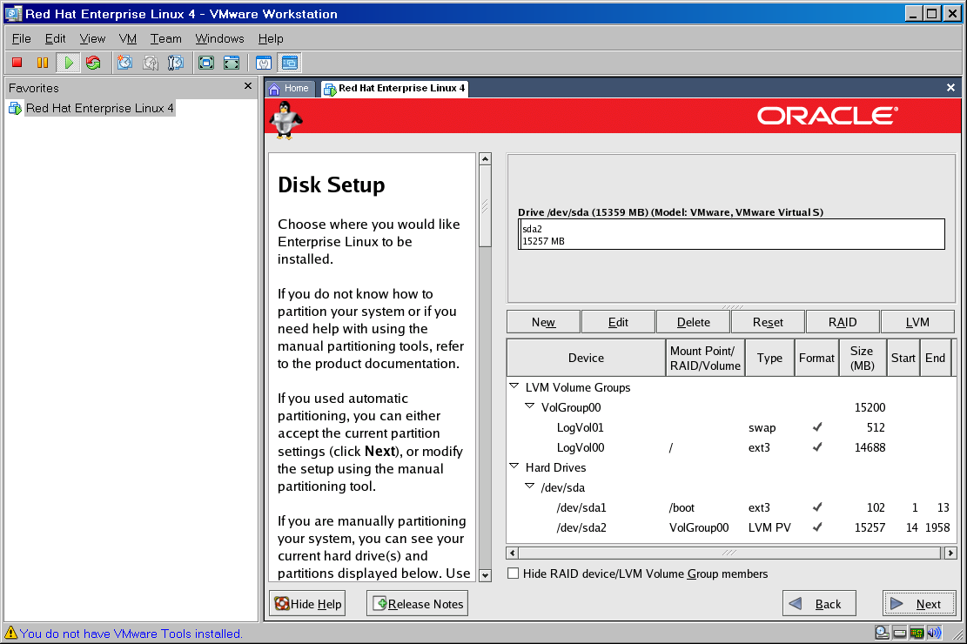This screenshot has width=967, height=644.
Task: Select the Red Hat Enterprise Linux 4 tab
Action: (394, 88)
